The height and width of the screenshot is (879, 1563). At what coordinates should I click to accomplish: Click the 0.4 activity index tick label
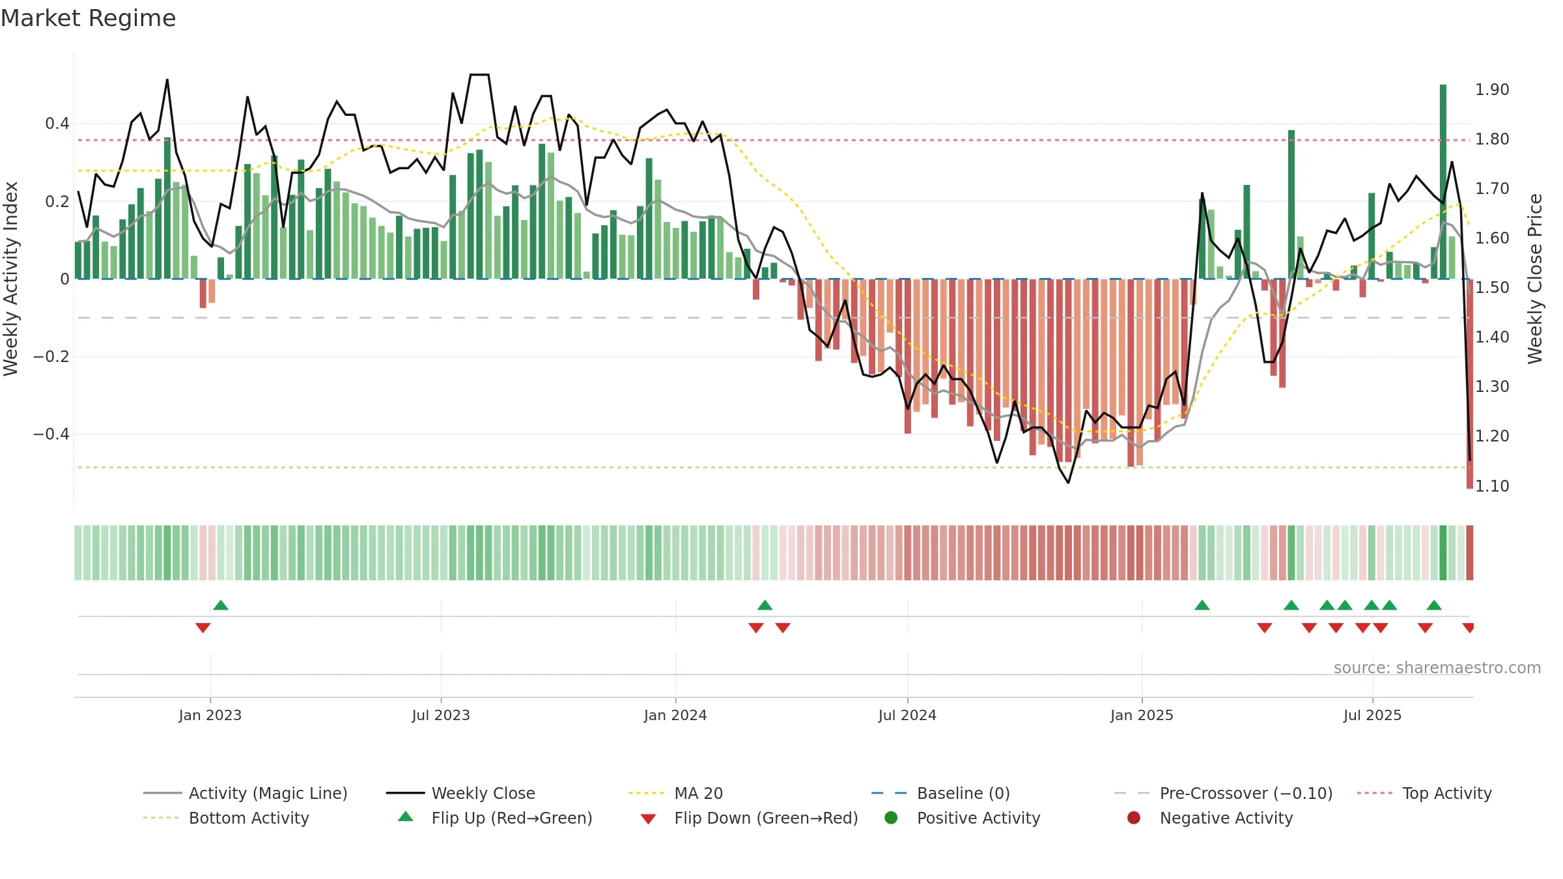pyautogui.click(x=57, y=123)
